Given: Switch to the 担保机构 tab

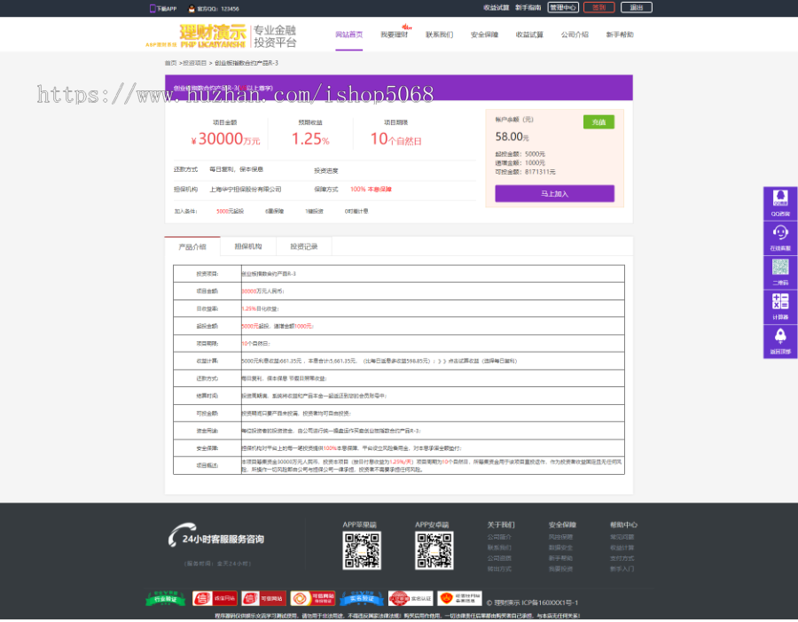Looking at the screenshot, I should point(247,246).
